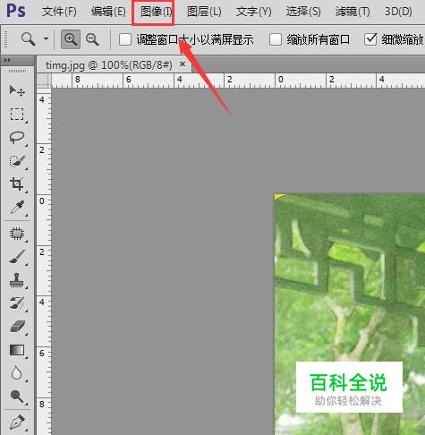Uncheck the 细微缩放 checkbox

[x=370, y=39]
